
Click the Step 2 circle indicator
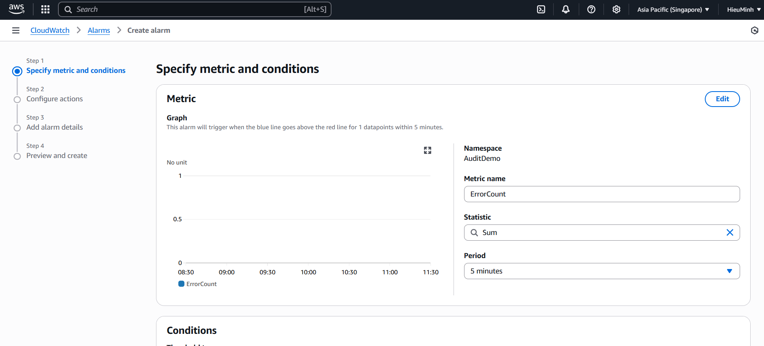tap(17, 100)
